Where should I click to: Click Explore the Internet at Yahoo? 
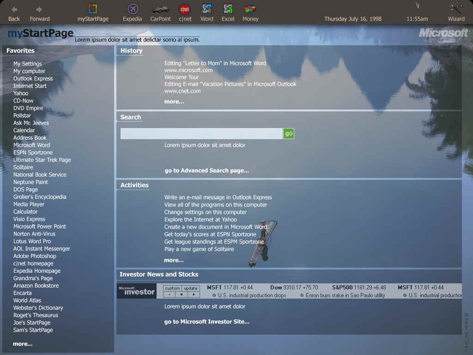[200, 220]
